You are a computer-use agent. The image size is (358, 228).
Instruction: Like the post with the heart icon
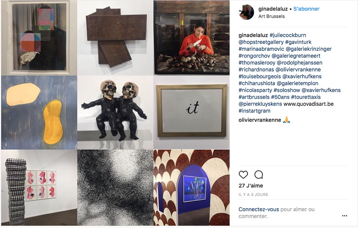(243, 175)
